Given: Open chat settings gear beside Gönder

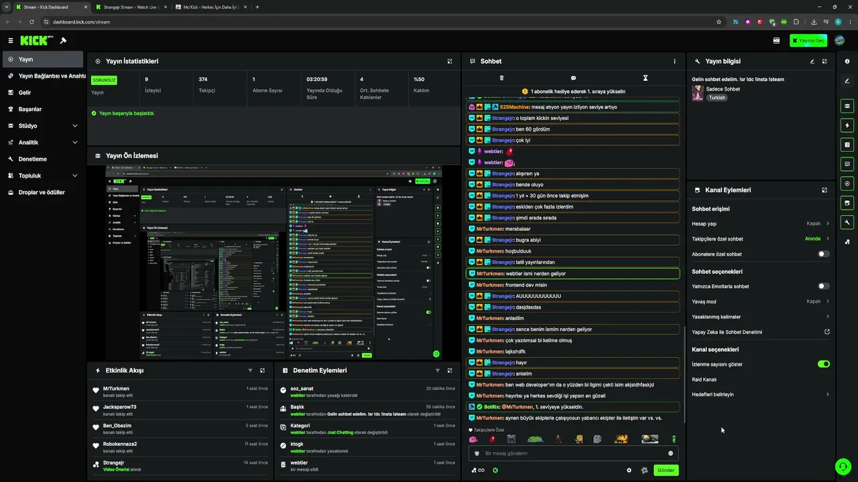Looking at the screenshot, I should (629, 470).
